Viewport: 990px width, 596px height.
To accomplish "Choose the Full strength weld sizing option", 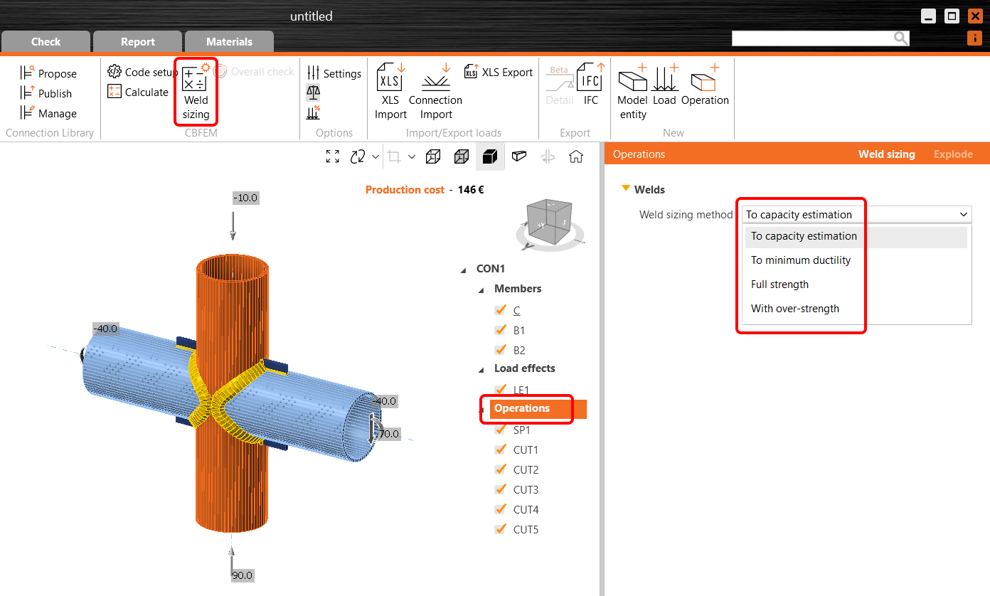I will point(779,284).
